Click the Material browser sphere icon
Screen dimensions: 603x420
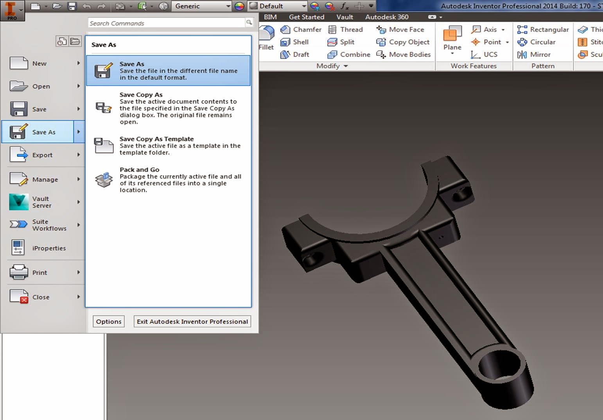[163, 6]
